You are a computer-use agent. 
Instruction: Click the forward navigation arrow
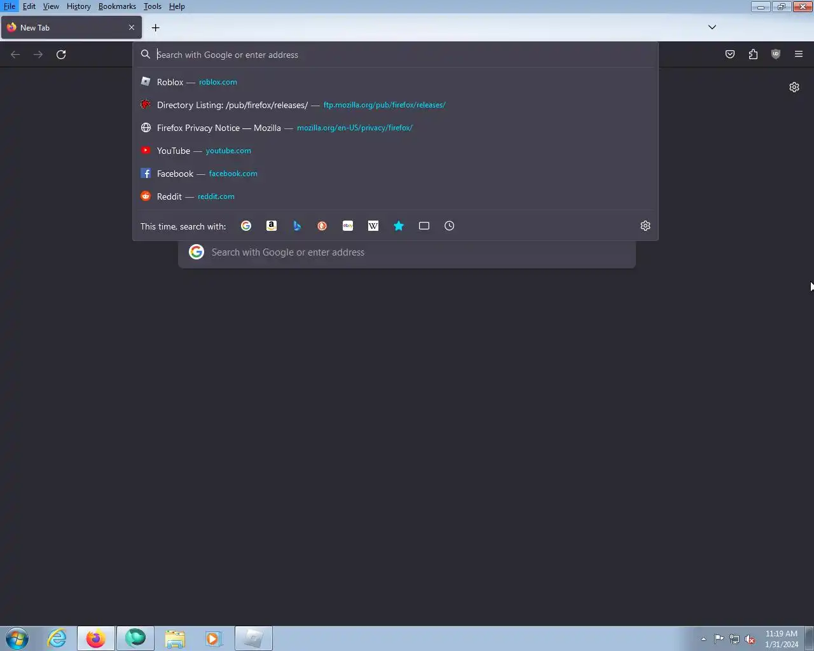pos(38,54)
